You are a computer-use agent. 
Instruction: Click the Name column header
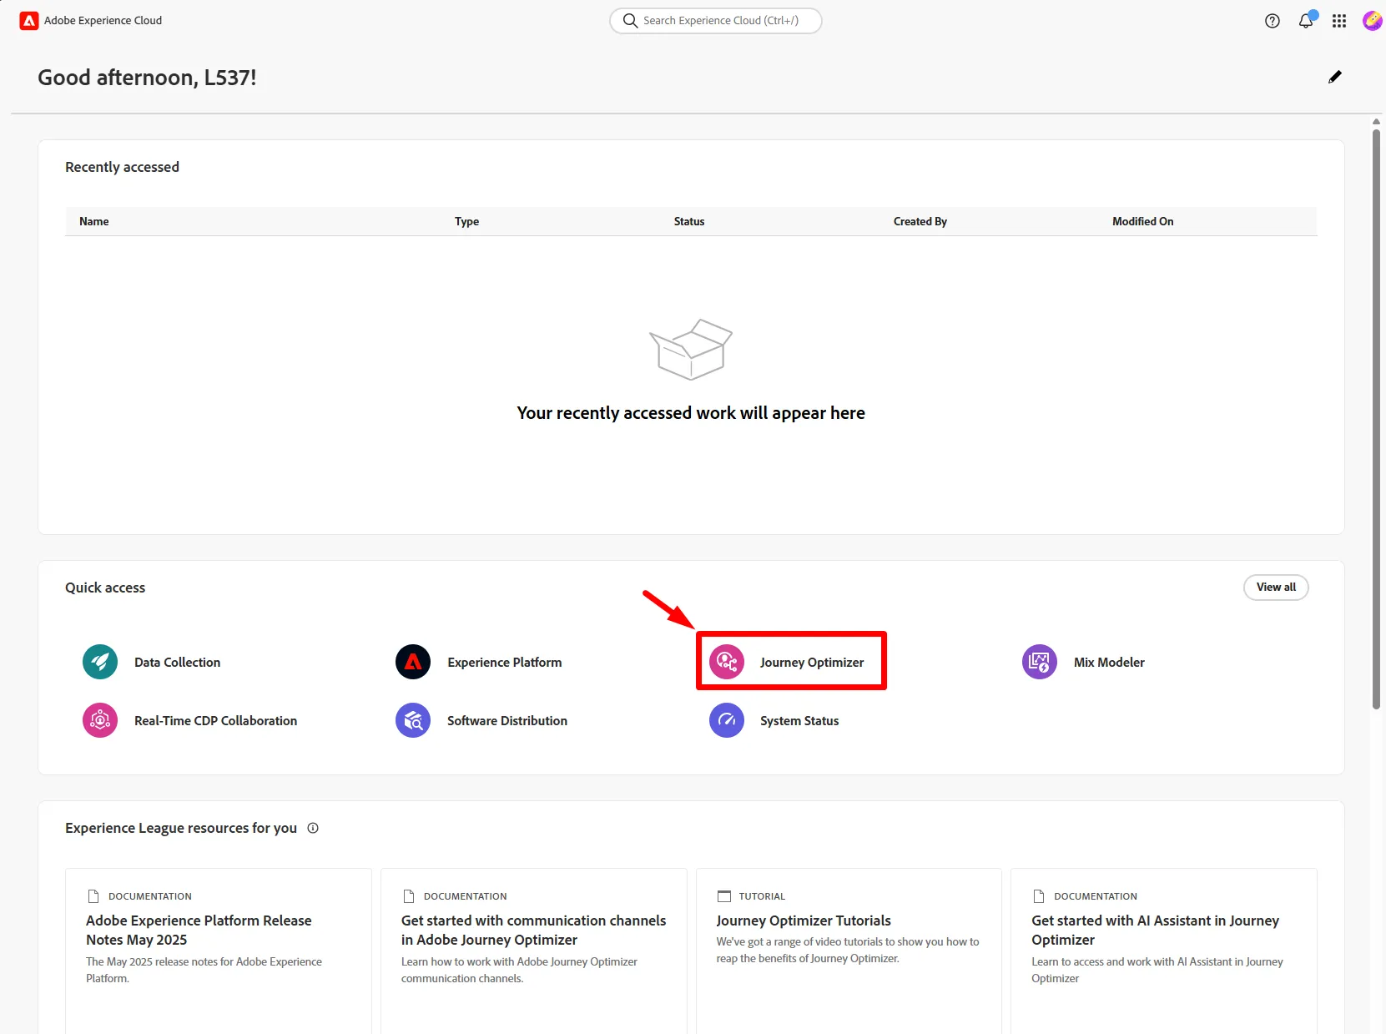coord(94,221)
